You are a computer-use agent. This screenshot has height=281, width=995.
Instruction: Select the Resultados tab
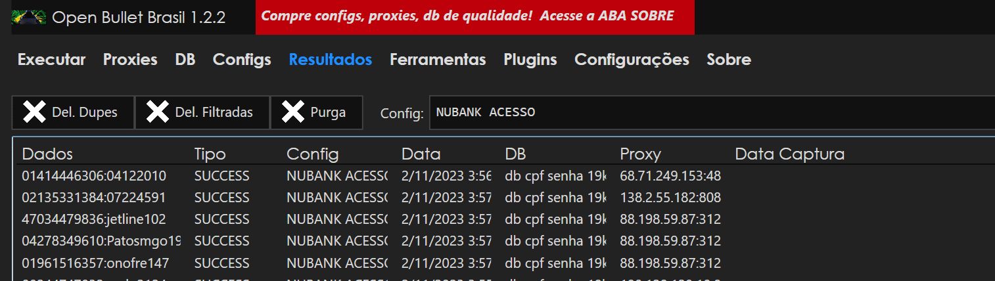tap(331, 60)
